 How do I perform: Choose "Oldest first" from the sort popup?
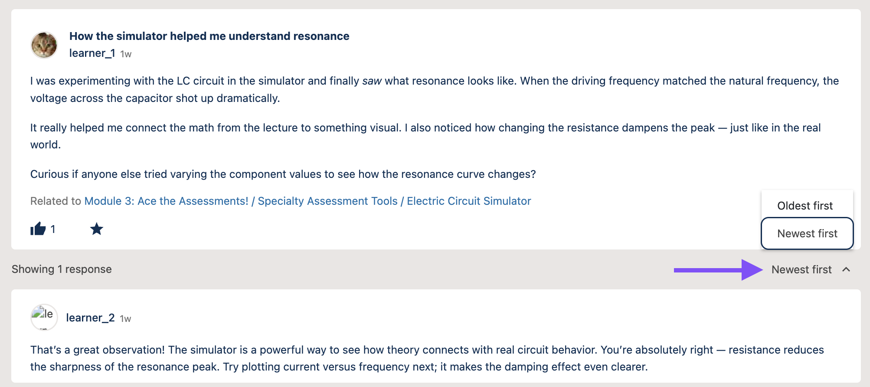805,206
